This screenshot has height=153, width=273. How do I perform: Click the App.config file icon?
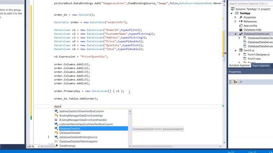pyautogui.click(x=241, y=25)
